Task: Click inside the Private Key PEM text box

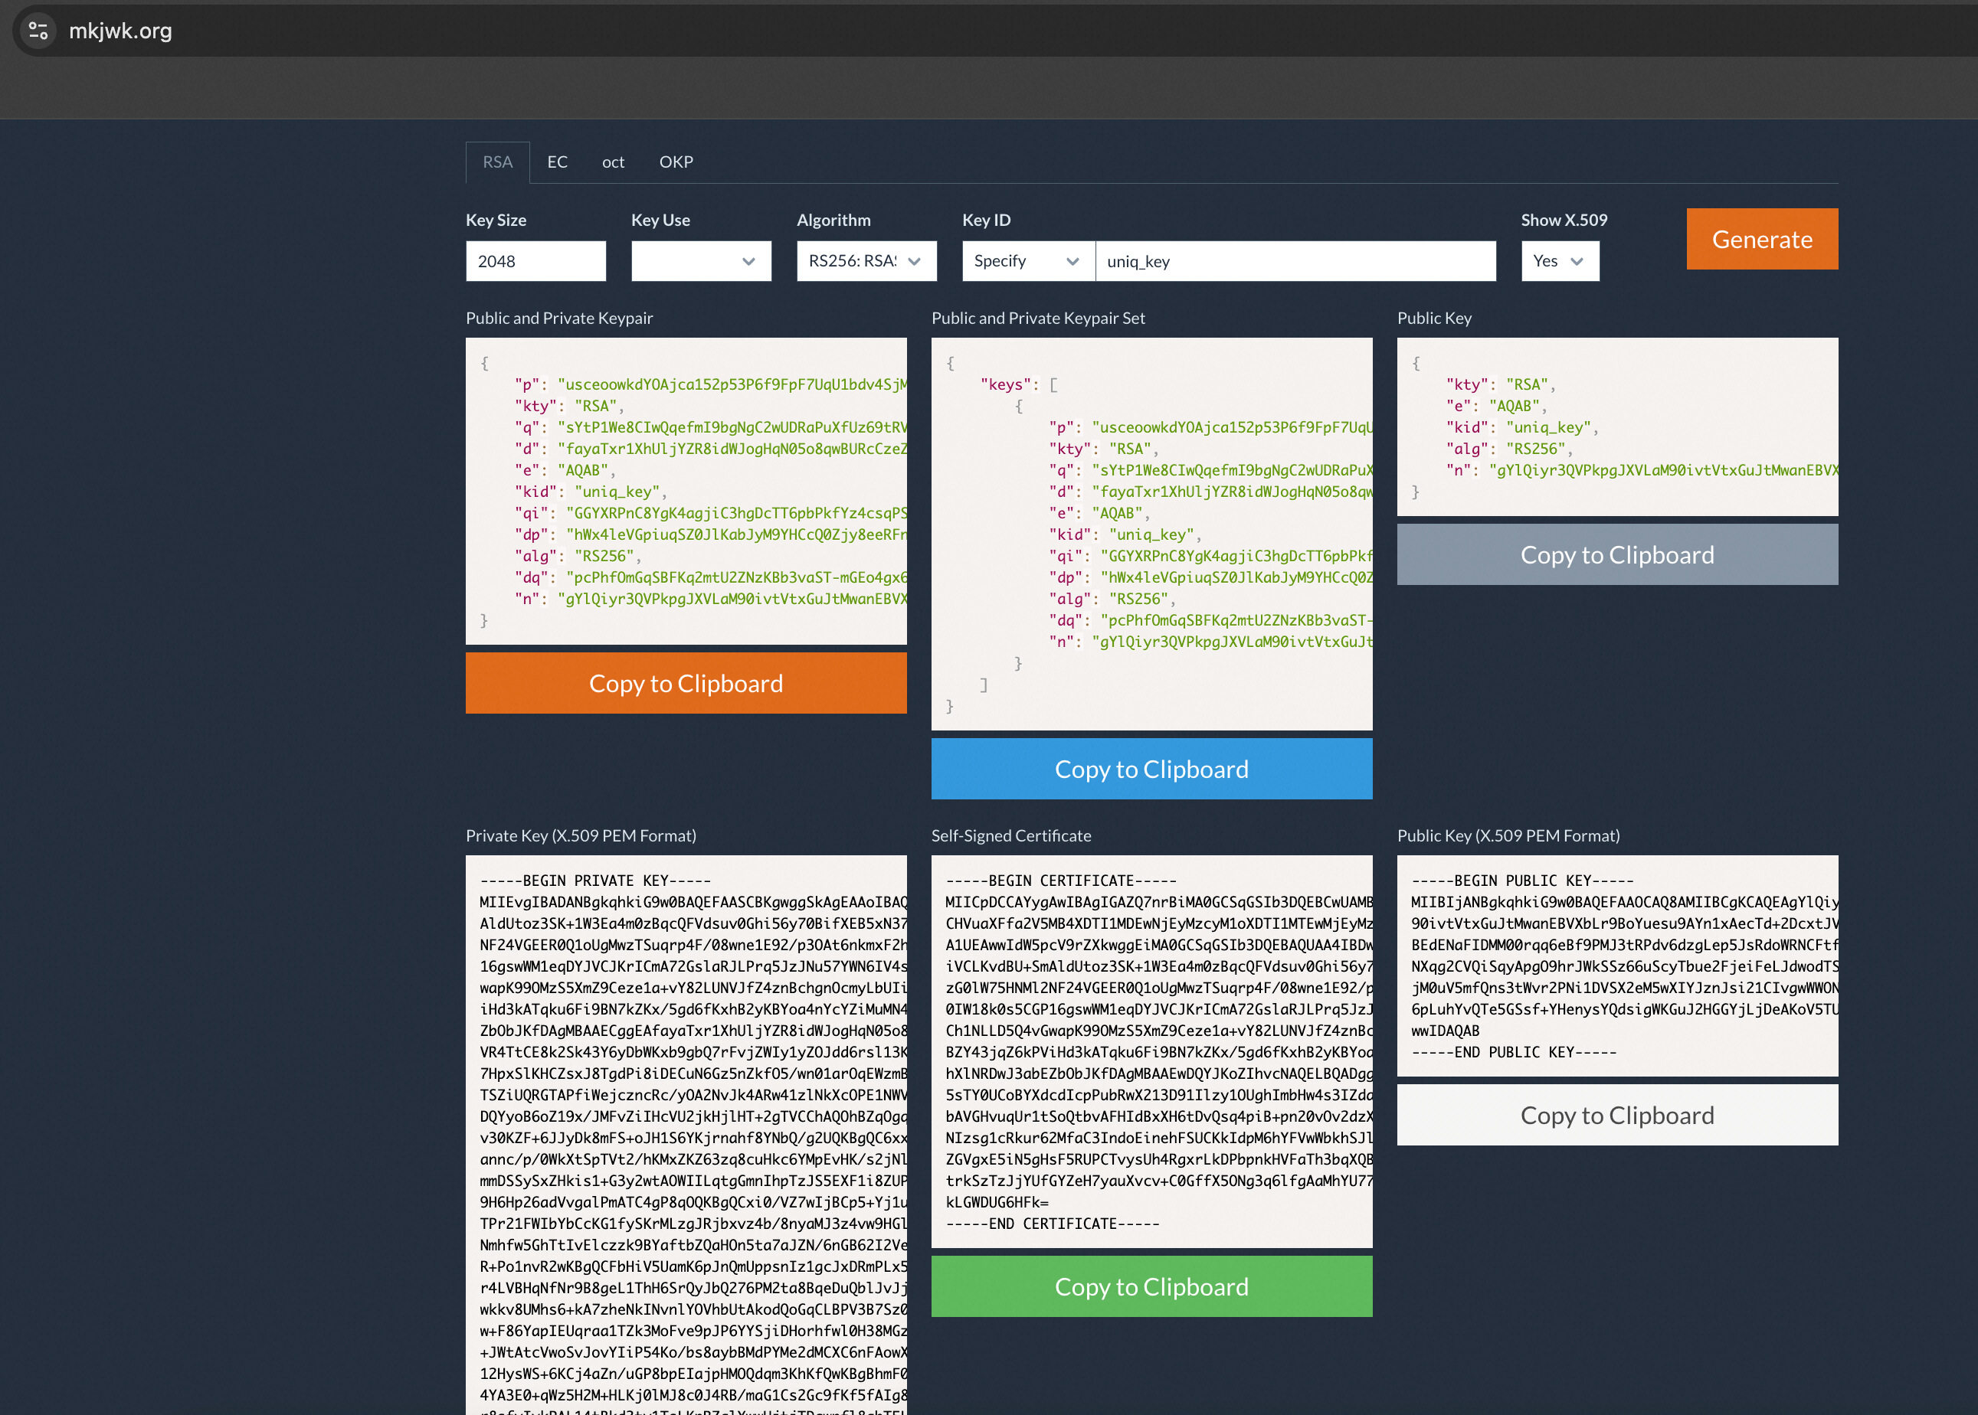Action: click(685, 1132)
